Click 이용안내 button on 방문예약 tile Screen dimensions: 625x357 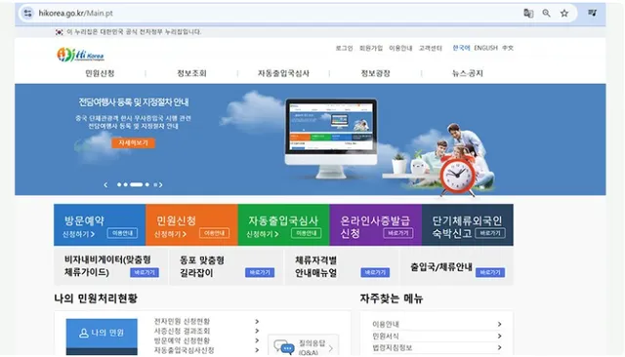click(122, 233)
